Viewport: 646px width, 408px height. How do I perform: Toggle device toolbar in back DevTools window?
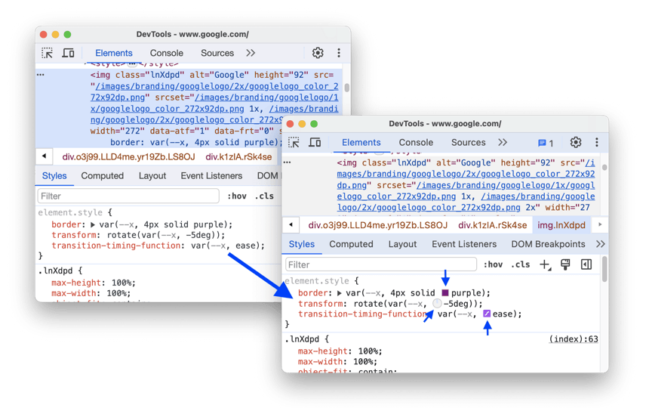point(69,53)
